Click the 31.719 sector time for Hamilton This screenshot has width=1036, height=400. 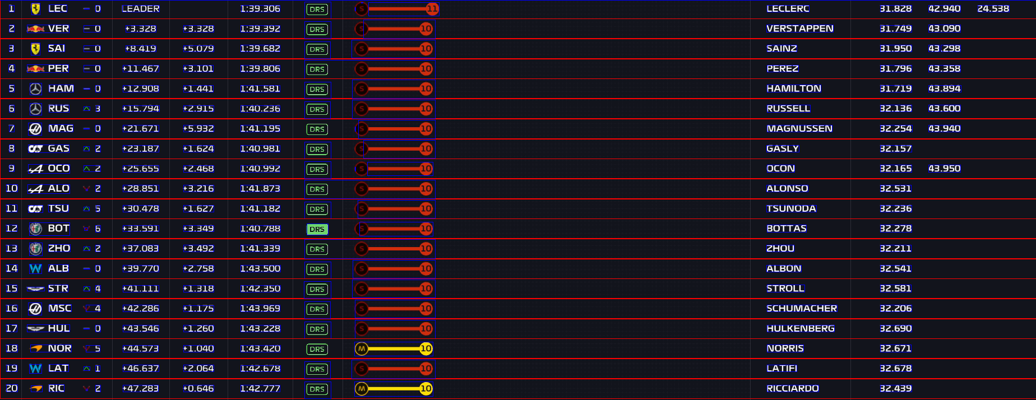click(895, 89)
